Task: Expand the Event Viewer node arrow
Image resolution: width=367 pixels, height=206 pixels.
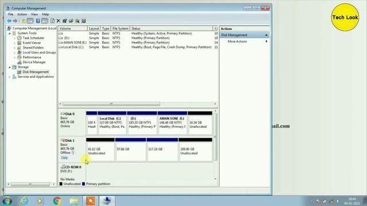Action: click(x=14, y=43)
